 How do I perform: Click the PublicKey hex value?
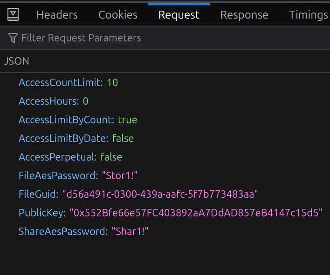196,213
